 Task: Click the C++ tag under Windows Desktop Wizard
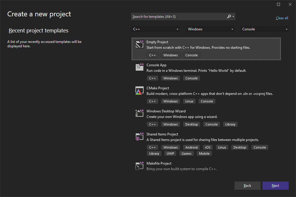click(152, 124)
